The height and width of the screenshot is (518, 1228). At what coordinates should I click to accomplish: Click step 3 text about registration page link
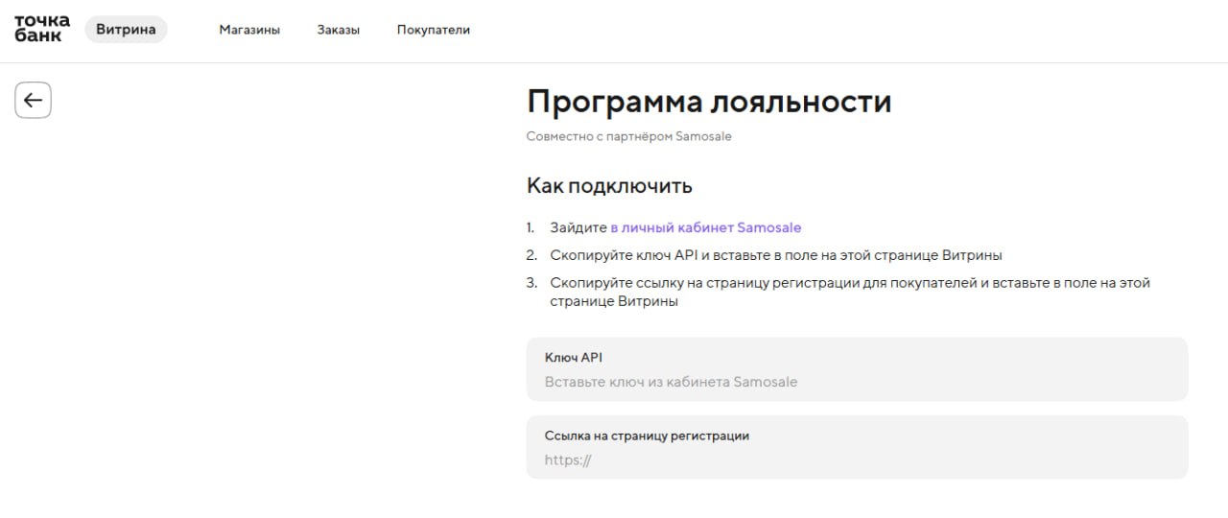pos(850,292)
